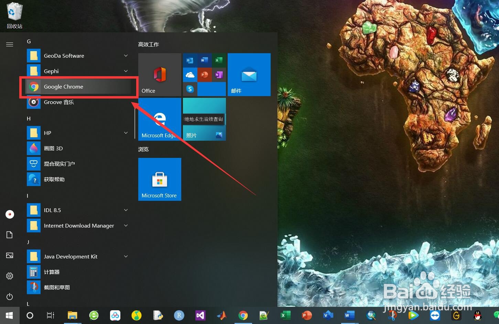Open Documents from Start sidebar
The height and width of the screenshot is (324, 499).
coord(10,235)
